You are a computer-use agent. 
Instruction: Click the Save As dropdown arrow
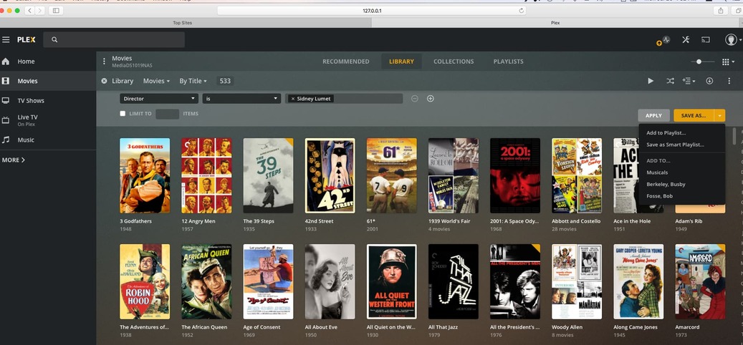point(720,115)
